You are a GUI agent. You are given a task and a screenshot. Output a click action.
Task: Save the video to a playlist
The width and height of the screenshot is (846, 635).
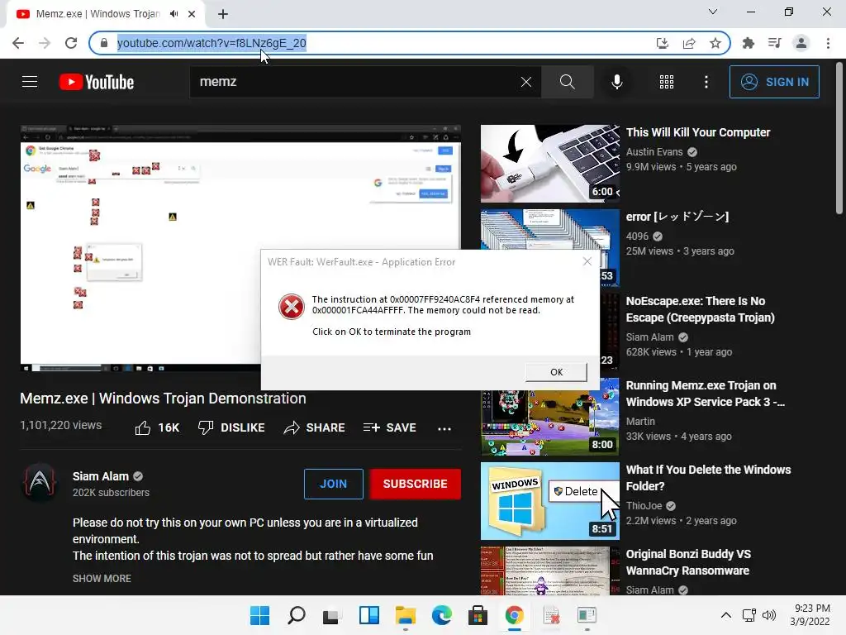390,427
